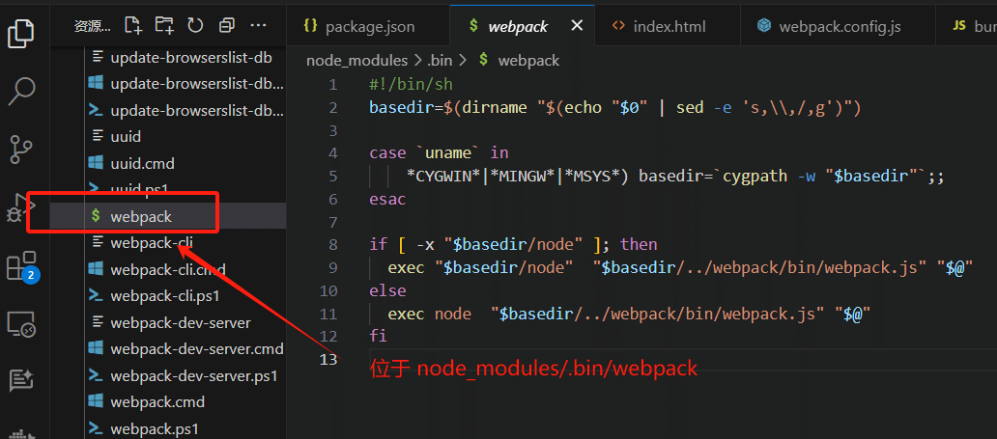Click the 'then' keyword on line 8
Viewport: 997px width, 439px height.
click(639, 245)
